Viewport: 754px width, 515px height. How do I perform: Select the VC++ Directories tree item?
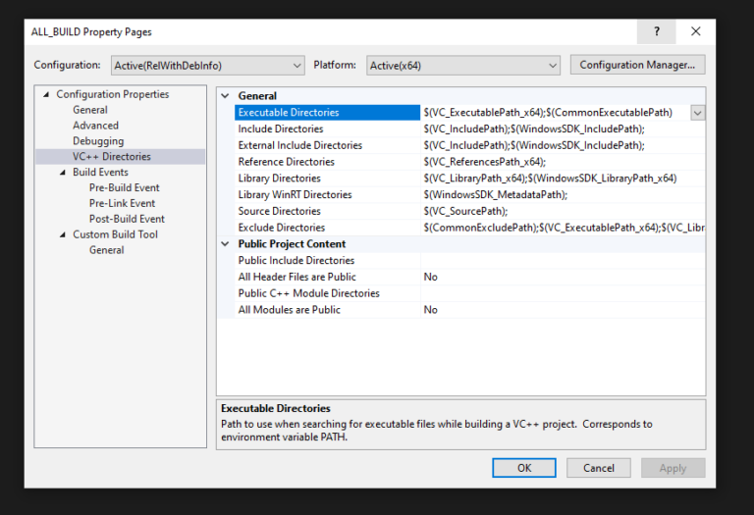(112, 157)
